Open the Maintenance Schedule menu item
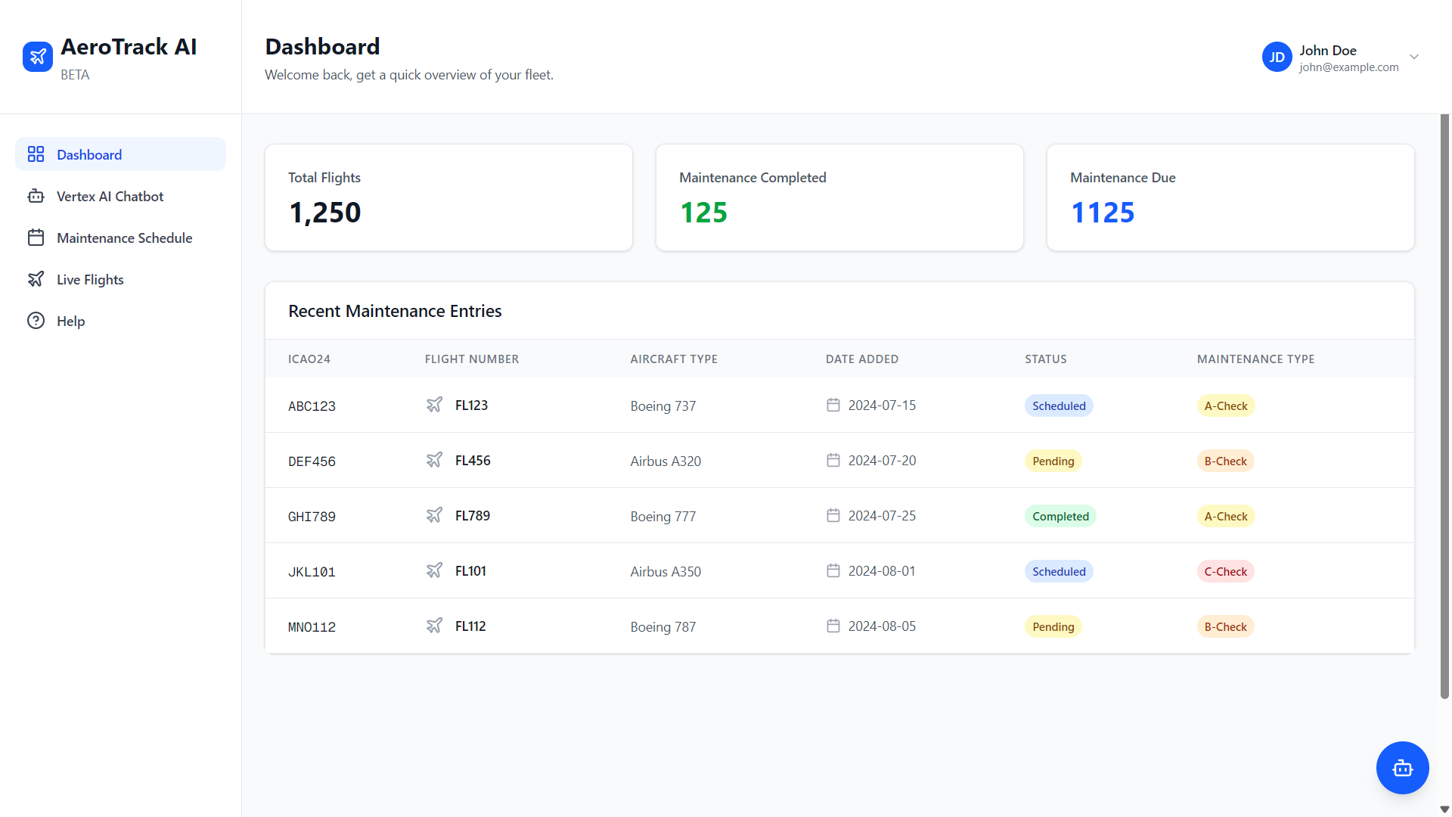 coord(124,238)
